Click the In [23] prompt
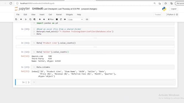 (x=26, y=67)
